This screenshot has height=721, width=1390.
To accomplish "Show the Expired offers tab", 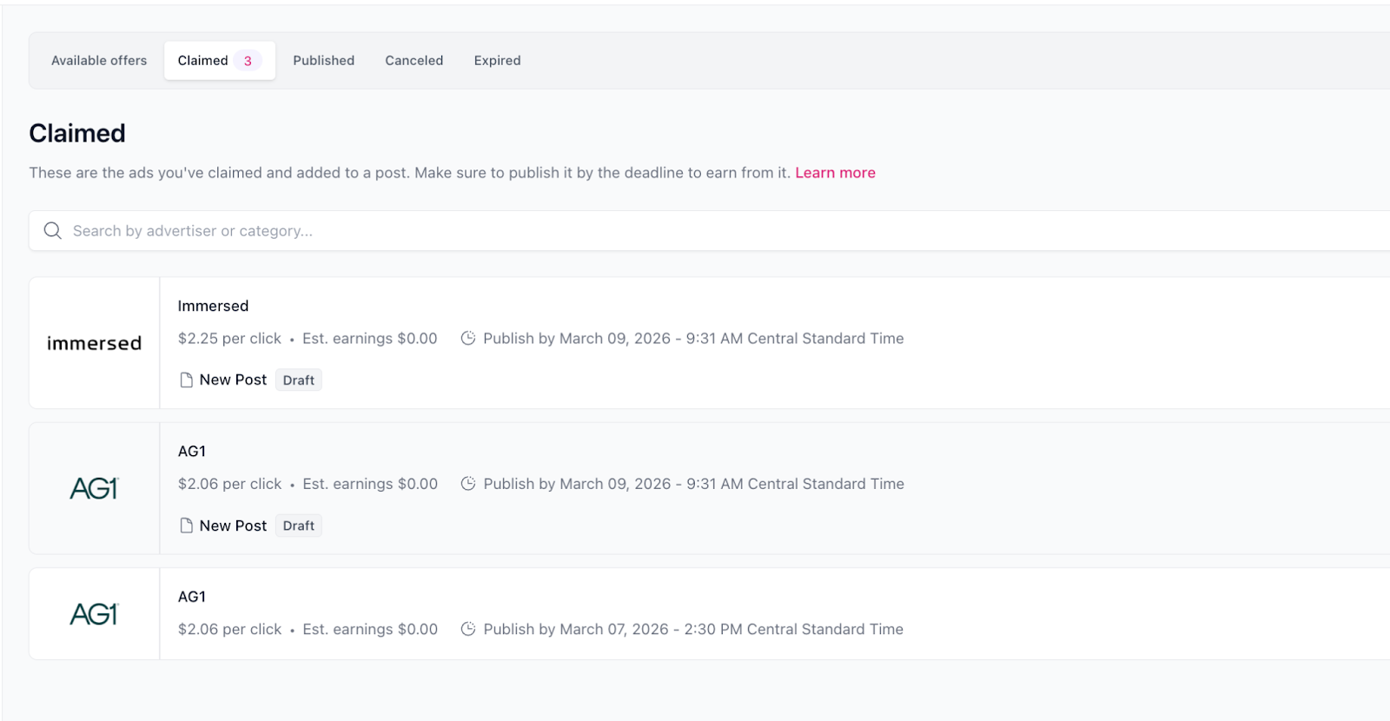I will point(497,61).
